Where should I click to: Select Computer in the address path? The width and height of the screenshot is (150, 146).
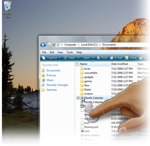pos(70,45)
